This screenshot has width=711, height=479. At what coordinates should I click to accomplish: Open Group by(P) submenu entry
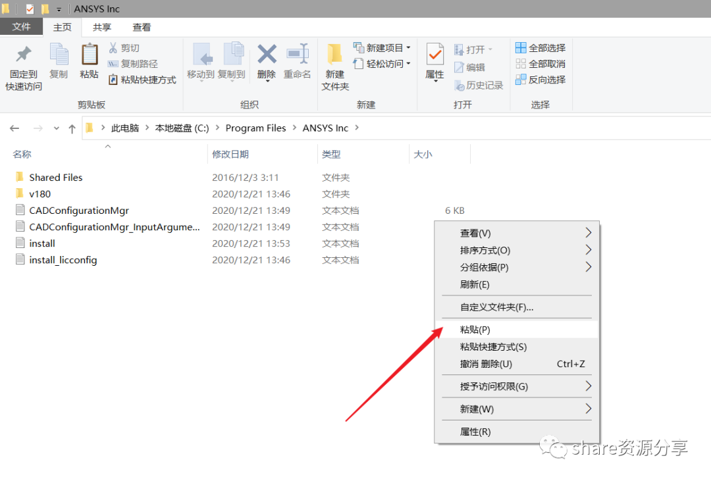tap(517, 267)
